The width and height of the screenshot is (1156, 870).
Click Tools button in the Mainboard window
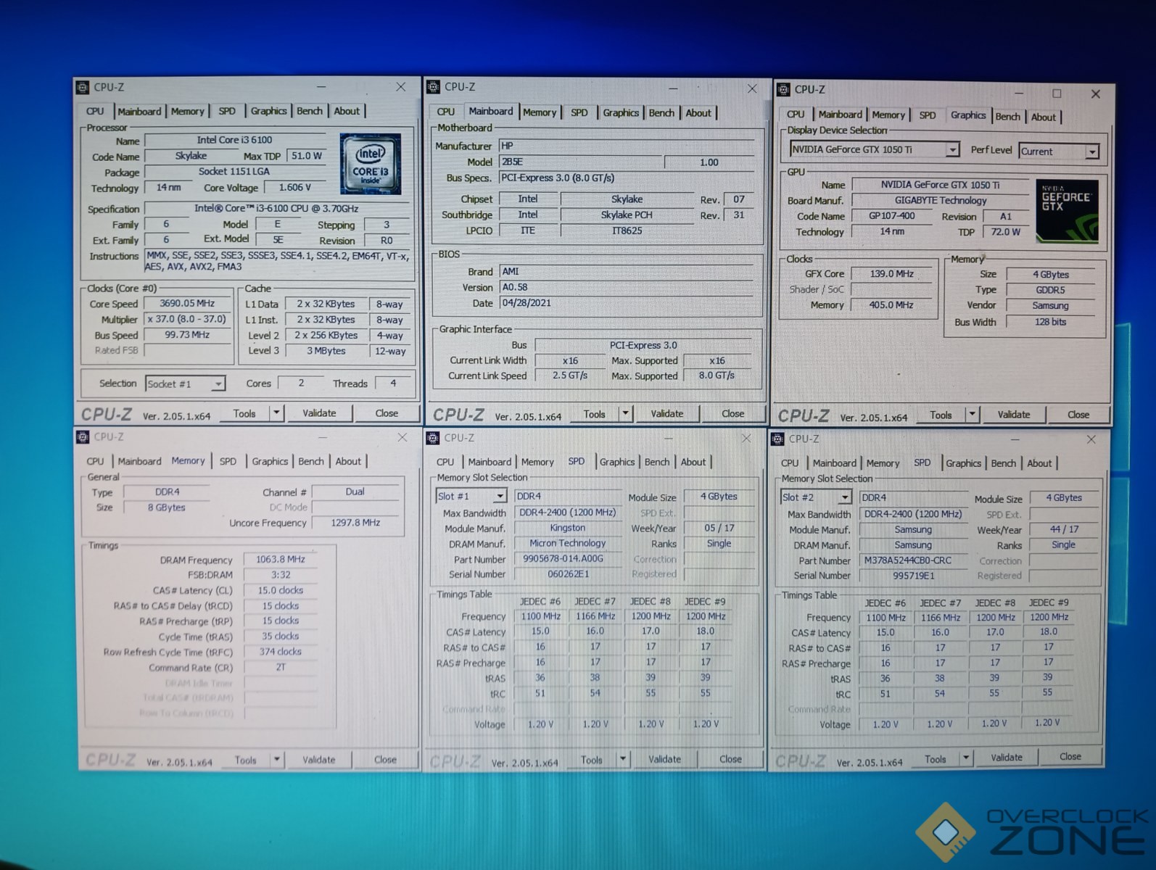pyautogui.click(x=594, y=414)
